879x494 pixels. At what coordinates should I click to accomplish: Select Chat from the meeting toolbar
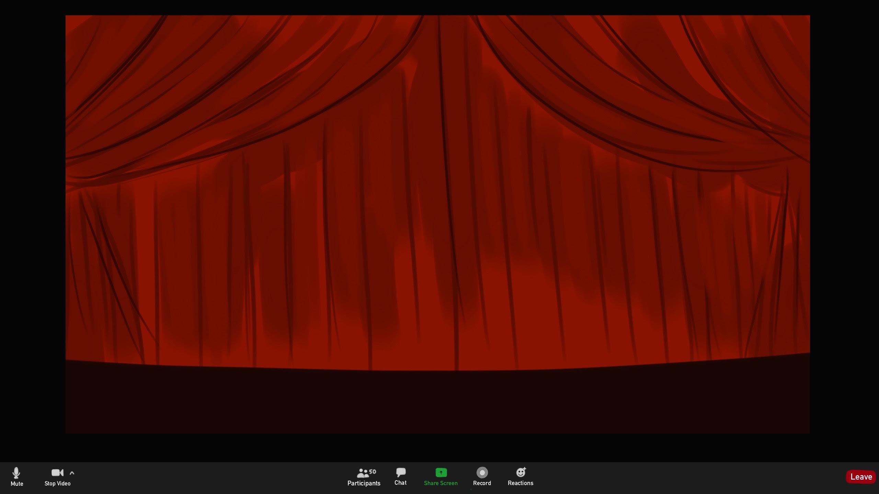400,477
